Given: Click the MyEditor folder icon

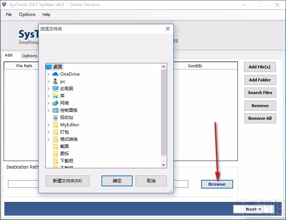Looking at the screenshot, I should (x=55, y=125).
